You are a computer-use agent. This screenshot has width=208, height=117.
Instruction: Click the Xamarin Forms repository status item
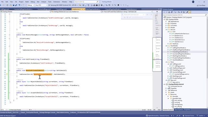click(188, 116)
